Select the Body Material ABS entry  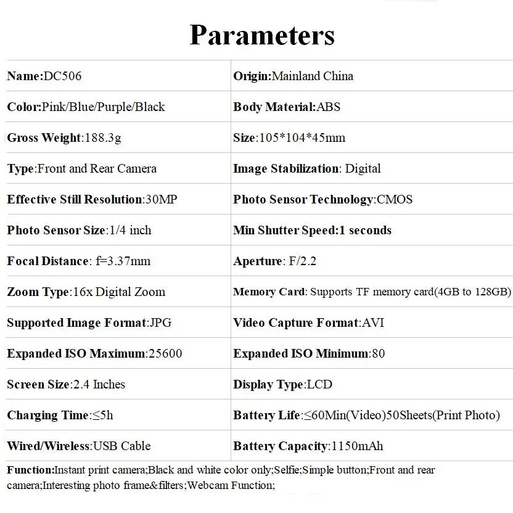click(287, 107)
